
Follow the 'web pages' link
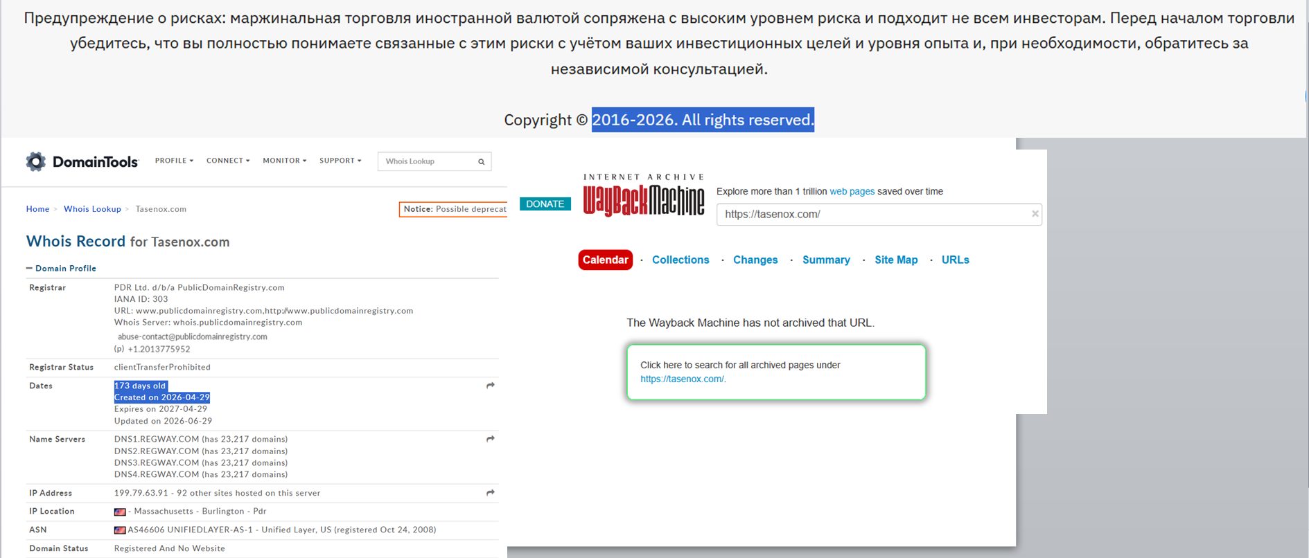point(852,192)
